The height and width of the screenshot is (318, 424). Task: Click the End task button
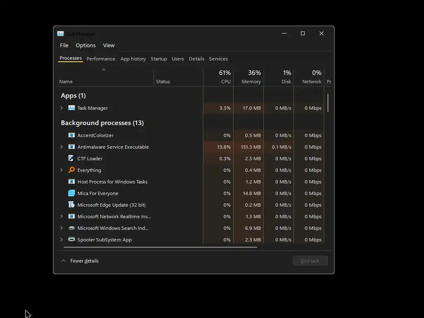310,261
